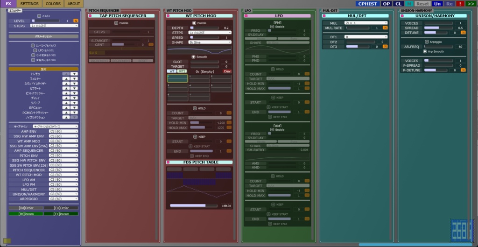
Task: Switch to the FX tab
Action: (8, 4)
